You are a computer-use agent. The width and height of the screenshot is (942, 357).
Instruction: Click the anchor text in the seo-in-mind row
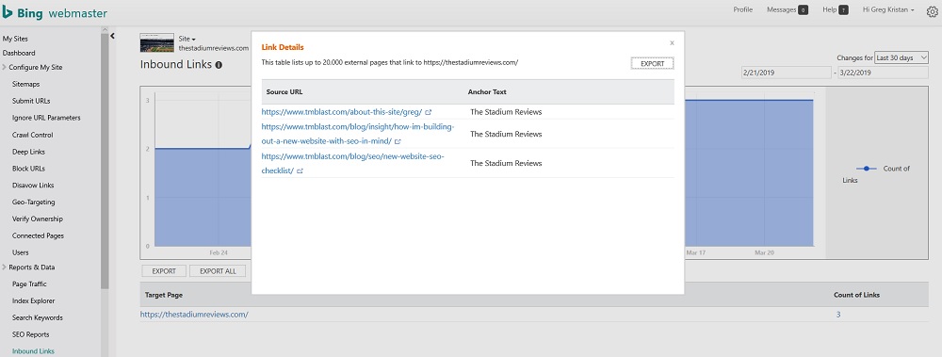506,134
